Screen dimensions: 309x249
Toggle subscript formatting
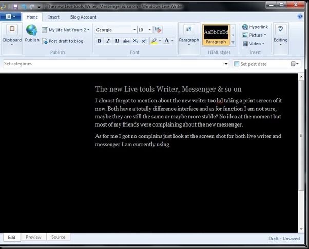135,41
